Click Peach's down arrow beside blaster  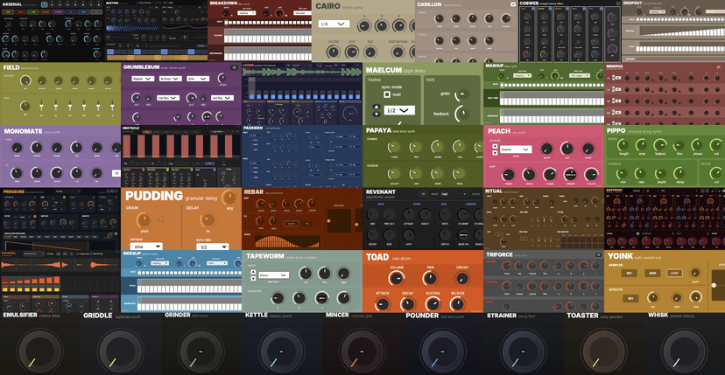495,152
